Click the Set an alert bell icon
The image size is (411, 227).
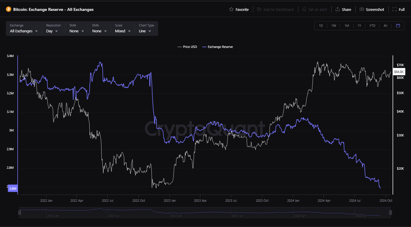pos(304,9)
